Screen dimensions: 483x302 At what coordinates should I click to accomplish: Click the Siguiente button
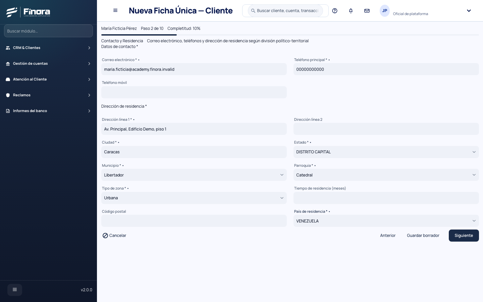tap(464, 236)
